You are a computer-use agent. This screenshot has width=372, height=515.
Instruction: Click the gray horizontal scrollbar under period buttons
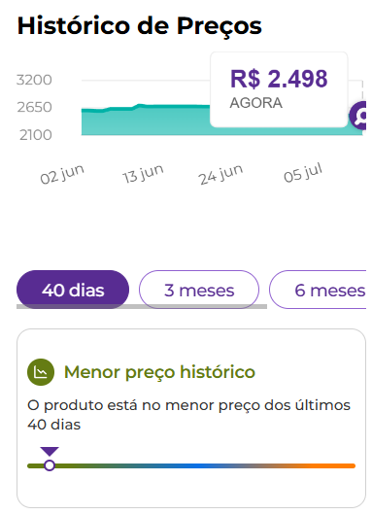(x=142, y=306)
